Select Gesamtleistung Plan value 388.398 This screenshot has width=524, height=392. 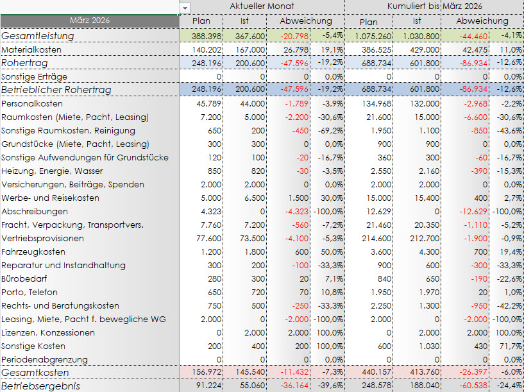tap(206, 36)
